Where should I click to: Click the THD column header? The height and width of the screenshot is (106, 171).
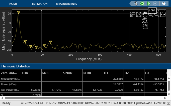(25, 73)
